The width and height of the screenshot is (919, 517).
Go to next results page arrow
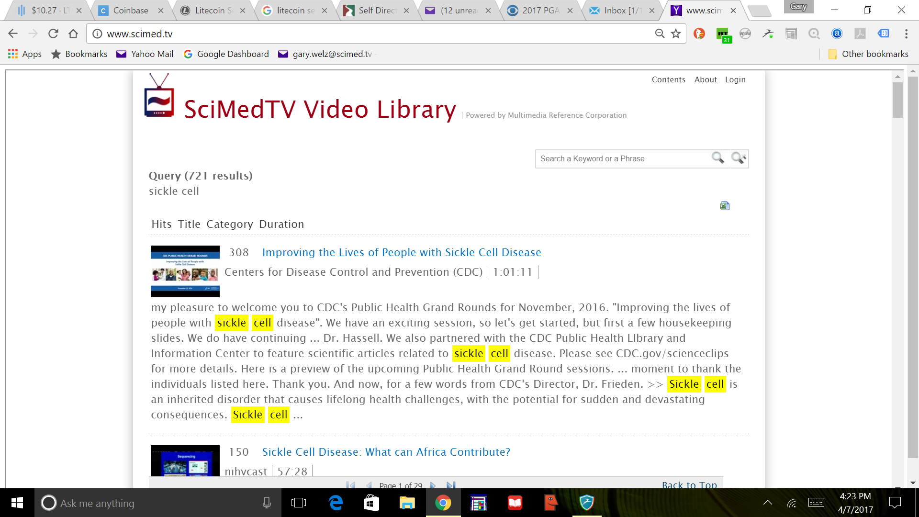(433, 485)
